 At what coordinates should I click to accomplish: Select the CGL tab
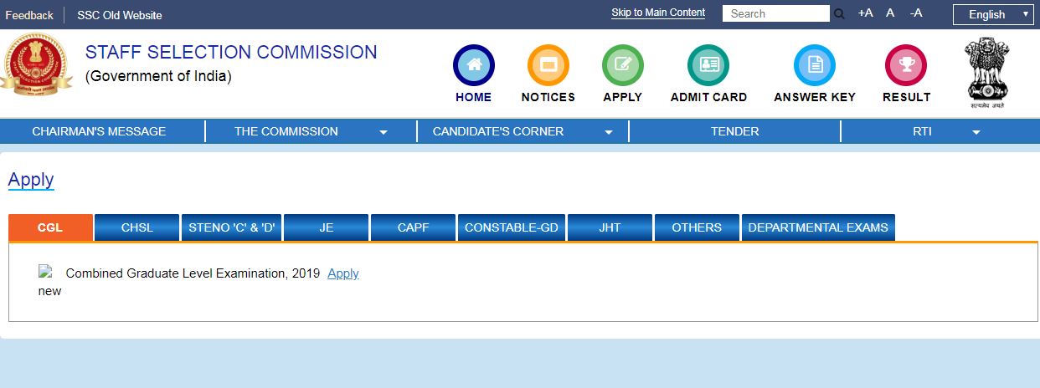[50, 227]
